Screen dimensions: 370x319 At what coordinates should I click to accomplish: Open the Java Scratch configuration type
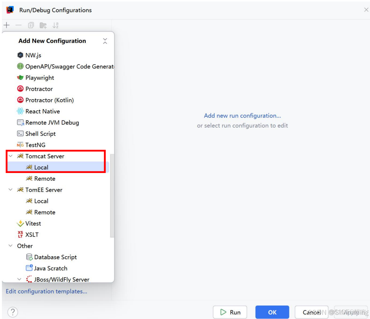49,268
